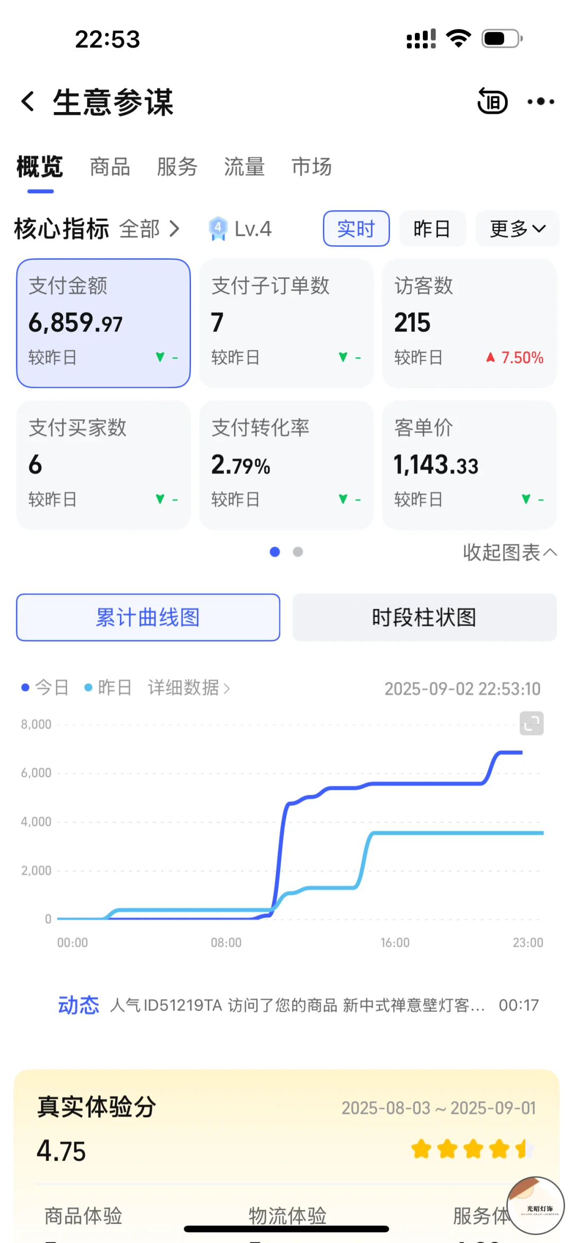Screen dimensions: 573x1243
Task: Open visitor ID51219TA activity message
Action: tap(297, 1005)
